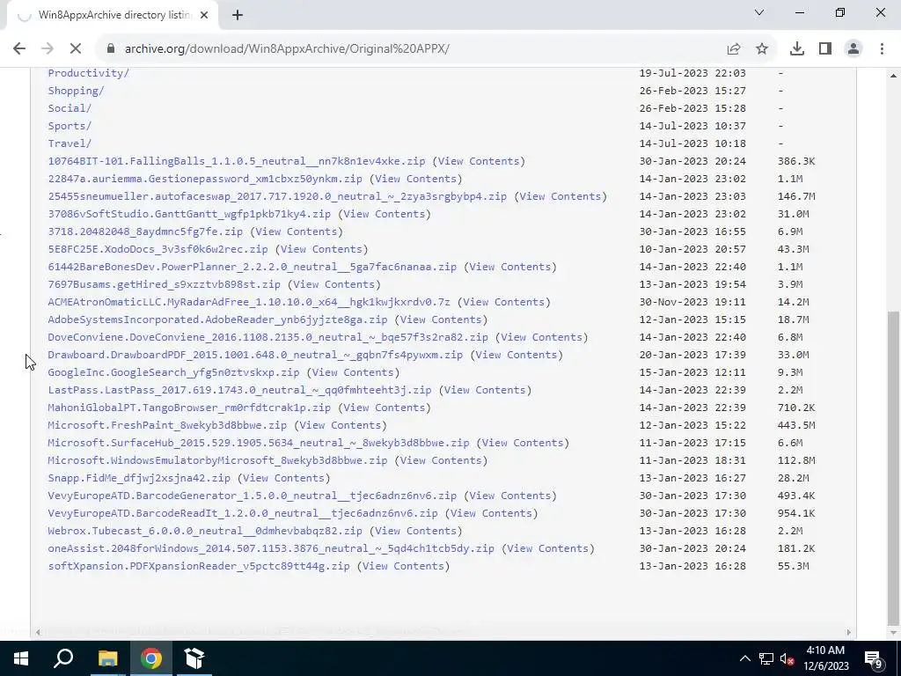Screen dimensions: 901x676
Task: Download the Microsoft.SurfaceHub zip
Action: click(259, 443)
